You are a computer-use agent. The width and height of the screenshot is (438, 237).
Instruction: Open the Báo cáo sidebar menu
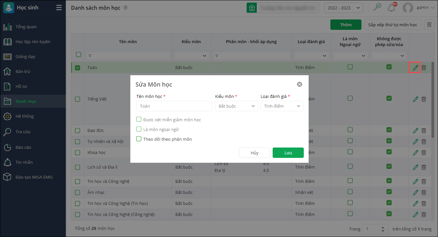pyautogui.click(x=23, y=147)
